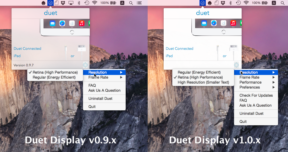Click Bluetooth icon in right menu bar

tap(230, 3)
